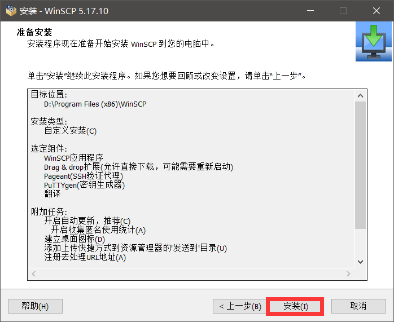The height and width of the screenshot is (322, 394).
Task: Open help via the 帮助(H) button
Action: pyautogui.click(x=35, y=306)
